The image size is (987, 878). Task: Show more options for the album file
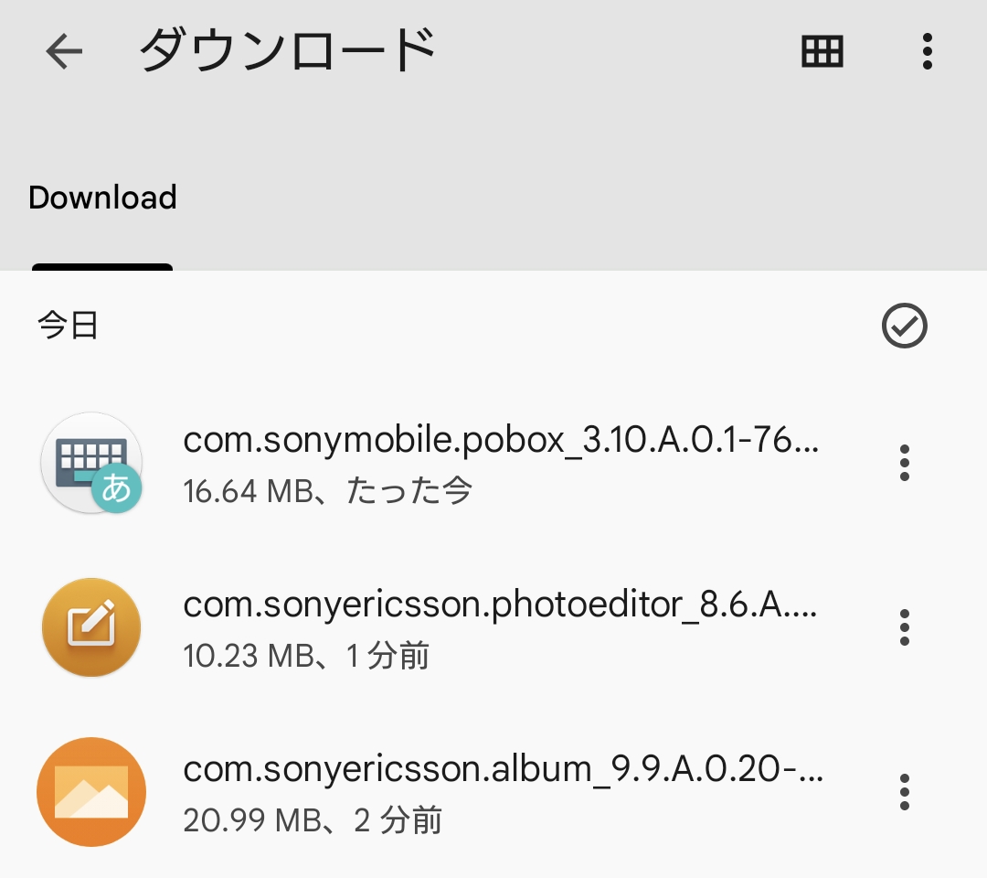905,792
